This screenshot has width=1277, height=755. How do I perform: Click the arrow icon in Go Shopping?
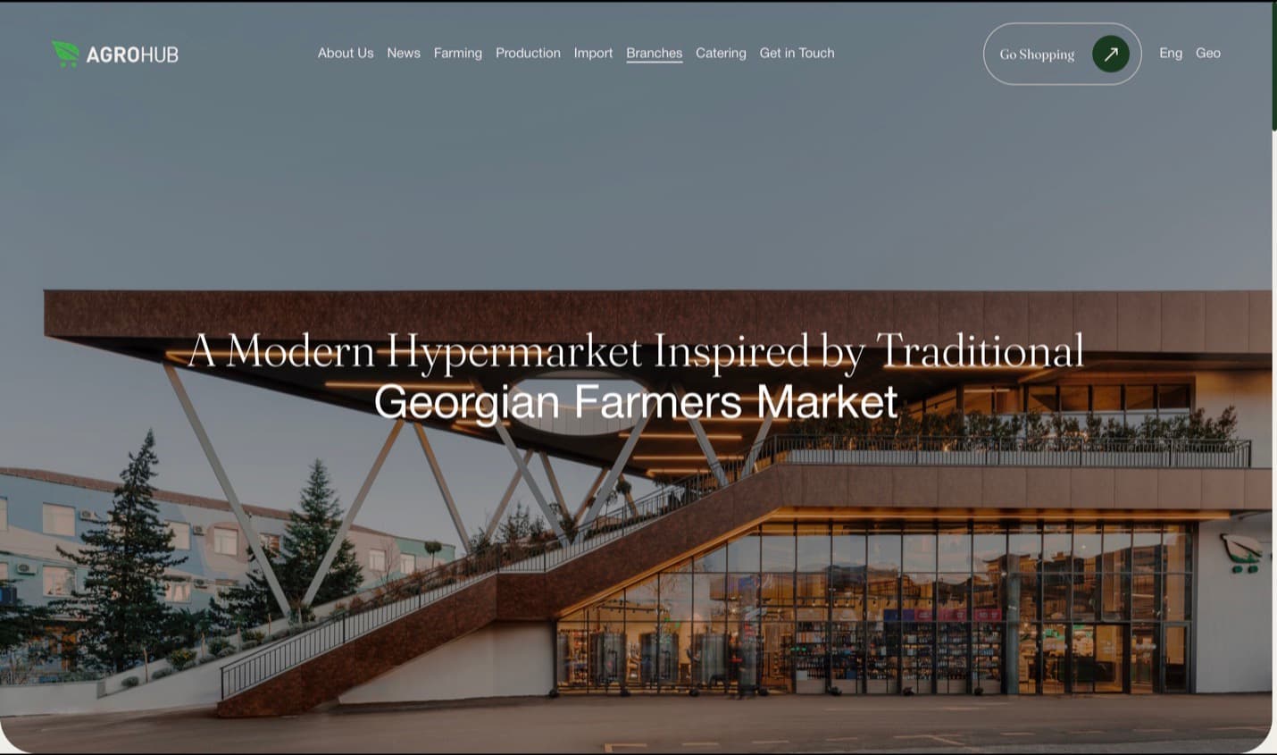click(1111, 54)
